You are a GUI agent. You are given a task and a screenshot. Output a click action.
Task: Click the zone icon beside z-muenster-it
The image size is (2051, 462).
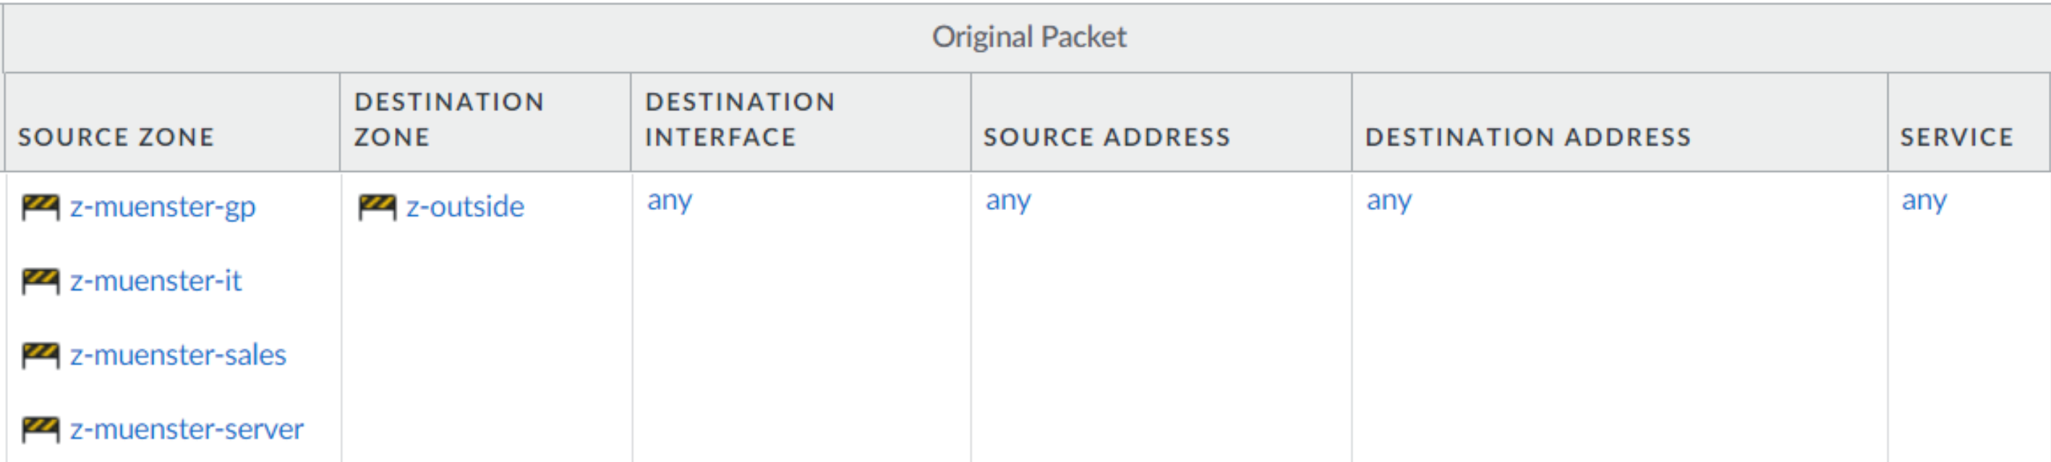(40, 282)
